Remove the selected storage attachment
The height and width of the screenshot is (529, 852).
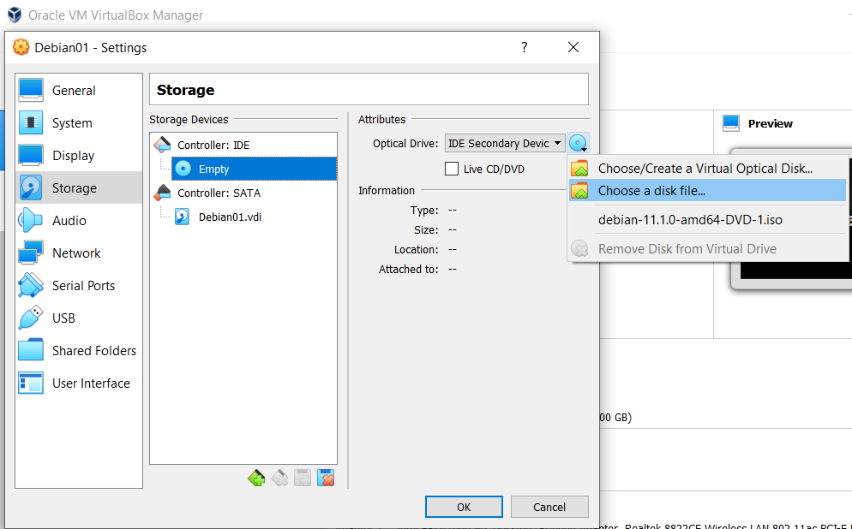326,478
